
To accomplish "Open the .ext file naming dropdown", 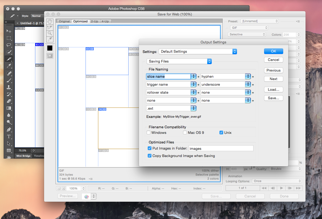I will (x=193, y=108).
